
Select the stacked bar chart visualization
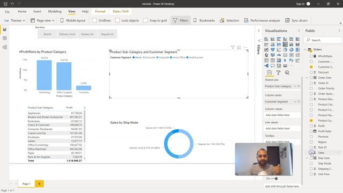266,39
